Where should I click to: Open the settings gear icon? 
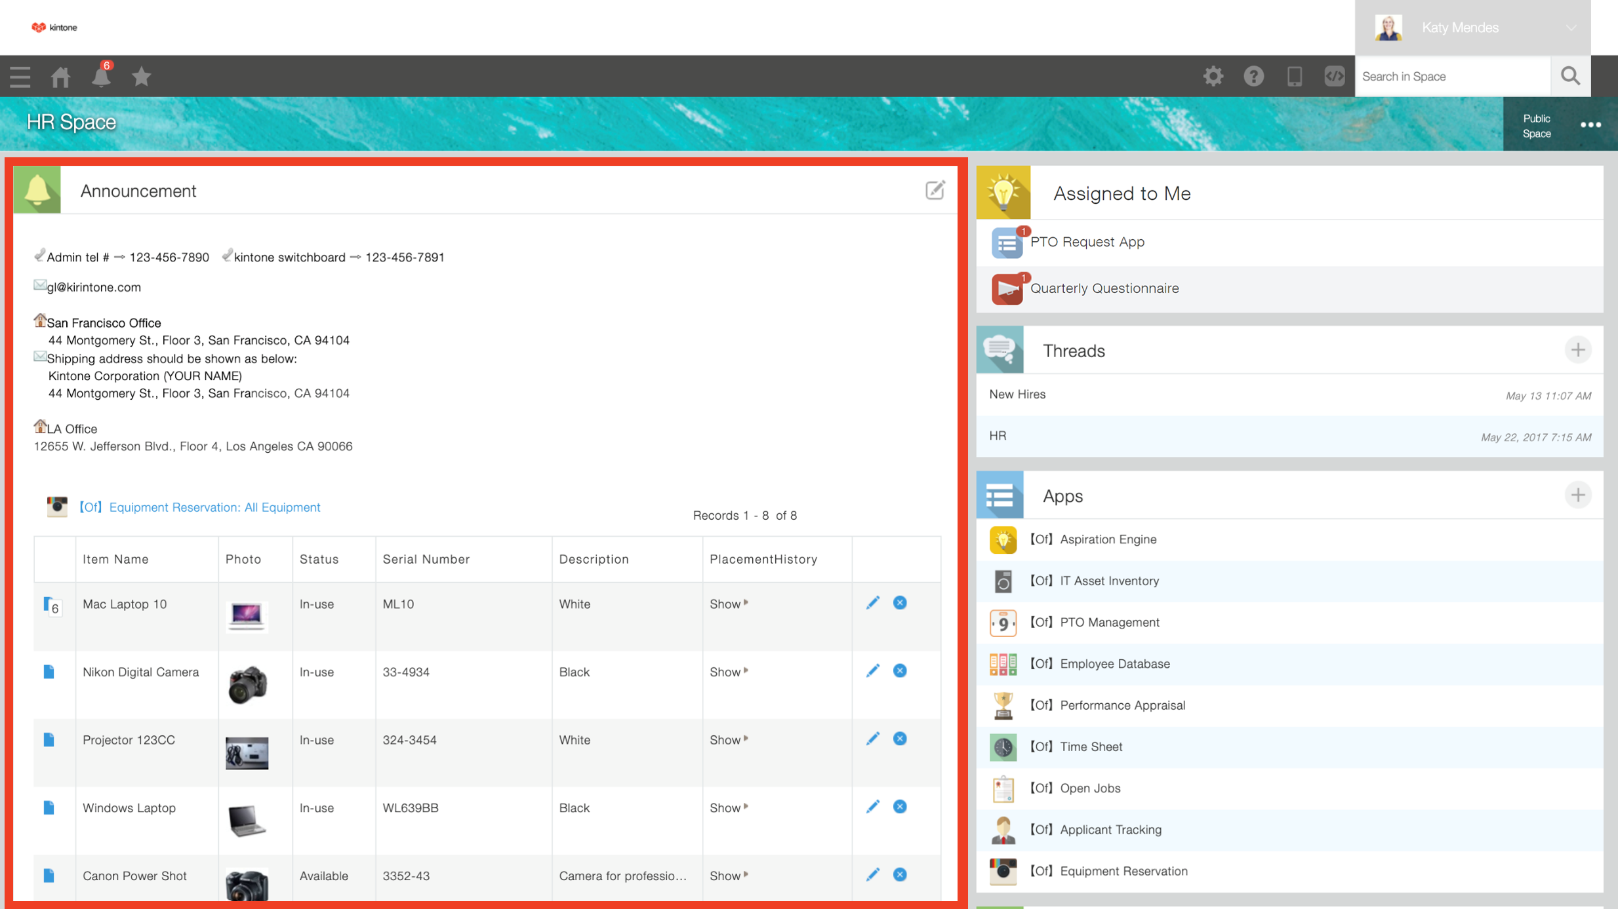tap(1213, 77)
